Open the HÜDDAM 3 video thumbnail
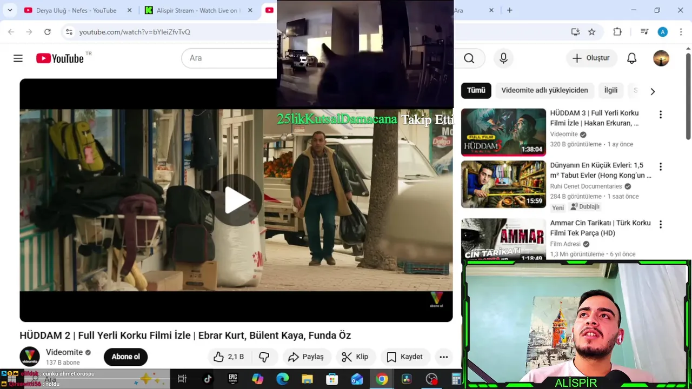The image size is (692, 389). tap(503, 132)
